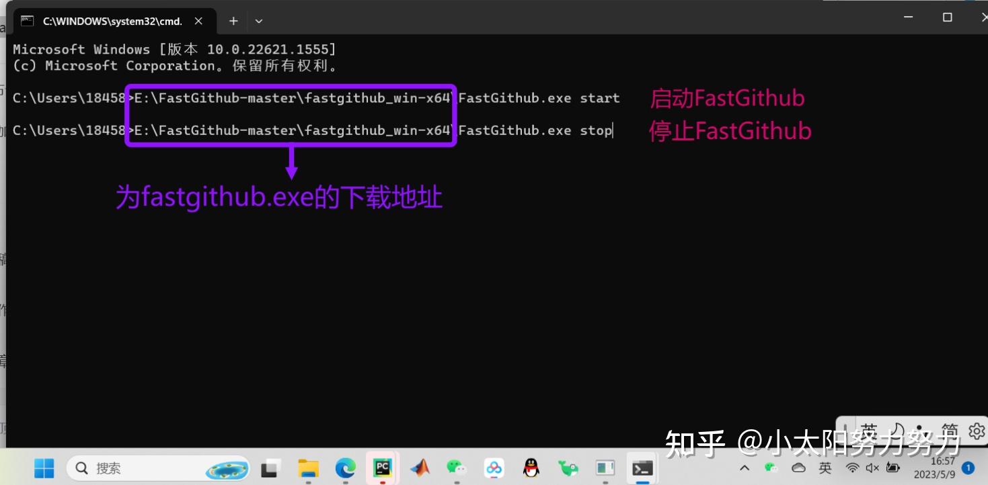Expand hidden icons with tray chevron
Screen dimensions: 988x485
click(745, 468)
